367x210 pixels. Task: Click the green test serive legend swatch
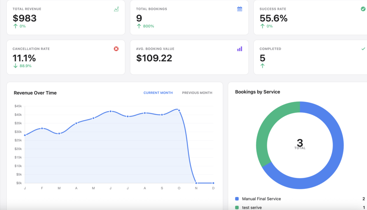pyautogui.click(x=237, y=207)
